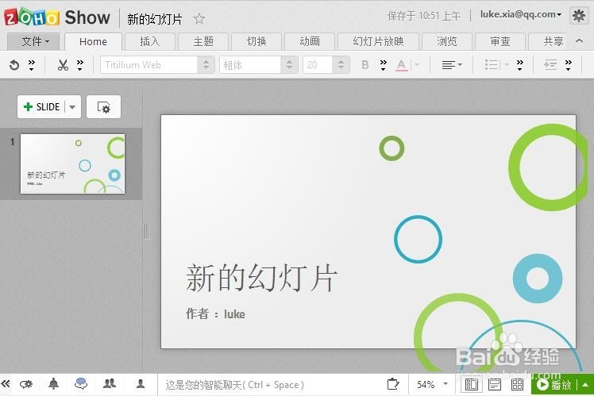Click the smart chat input field
This screenshot has width=594, height=396.
(x=270, y=385)
